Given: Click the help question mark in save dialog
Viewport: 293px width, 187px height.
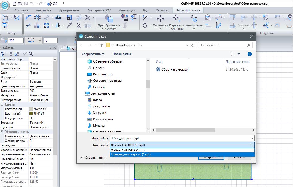Looking at the screenshot, I should tap(249, 54).
